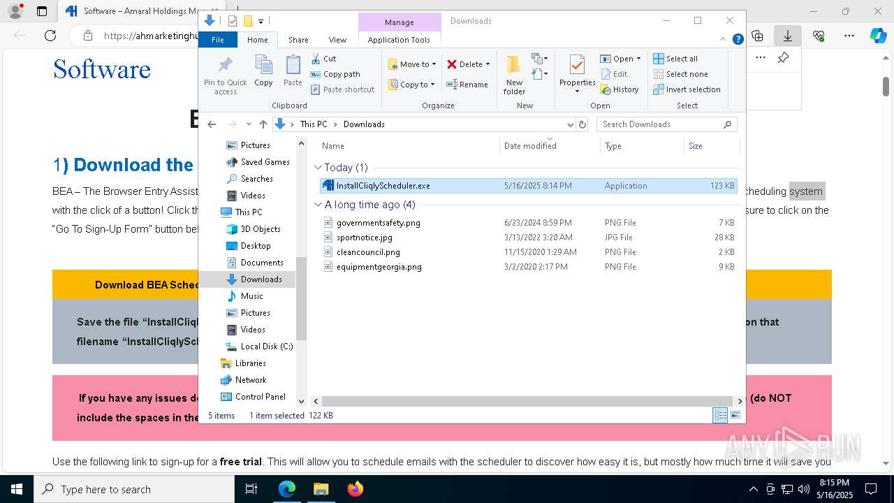
Task: Minimize the ribbon with chevron
Action: (724, 39)
